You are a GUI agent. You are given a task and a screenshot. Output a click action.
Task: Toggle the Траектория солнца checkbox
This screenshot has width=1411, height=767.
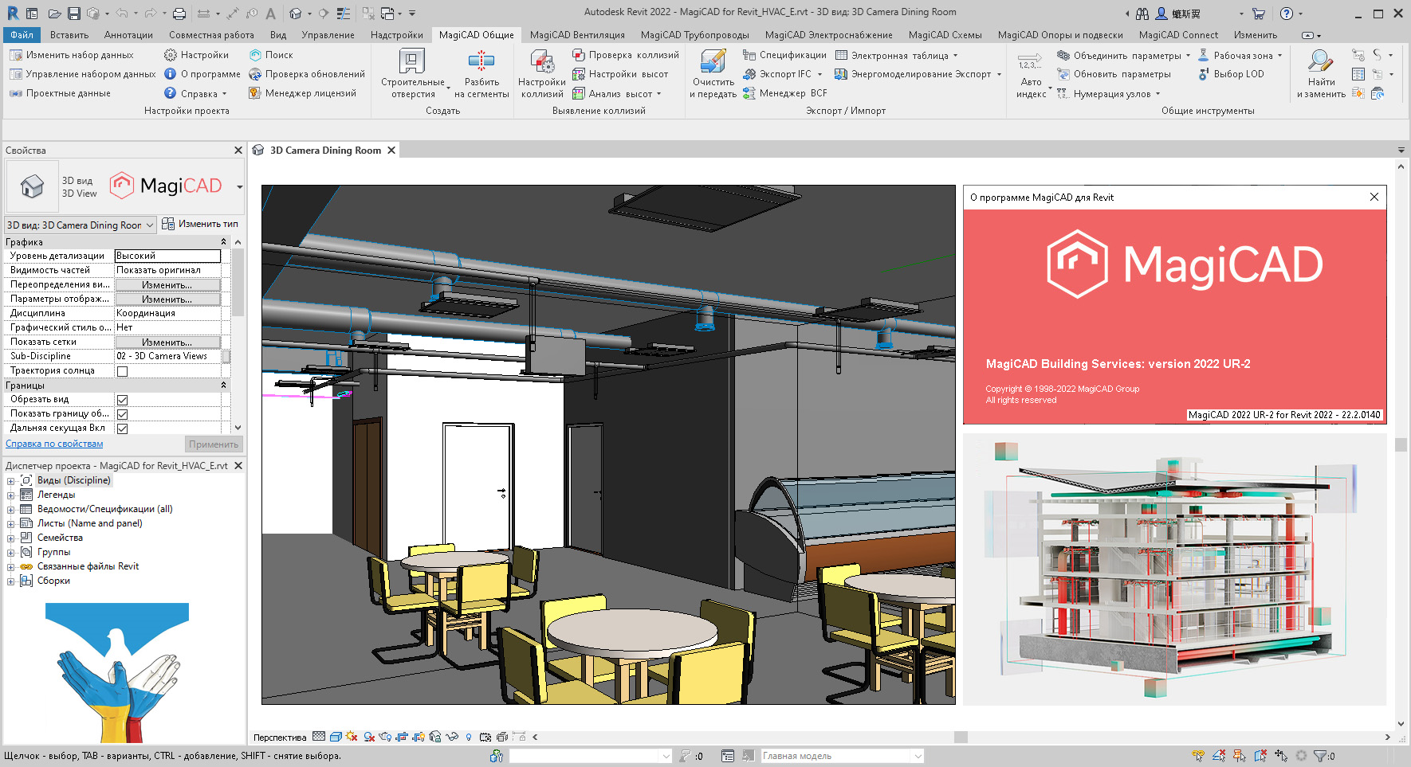[122, 371]
